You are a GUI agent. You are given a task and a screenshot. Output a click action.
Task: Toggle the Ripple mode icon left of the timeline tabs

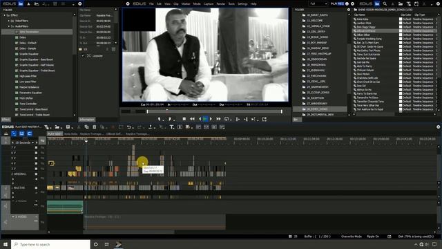coord(14,133)
